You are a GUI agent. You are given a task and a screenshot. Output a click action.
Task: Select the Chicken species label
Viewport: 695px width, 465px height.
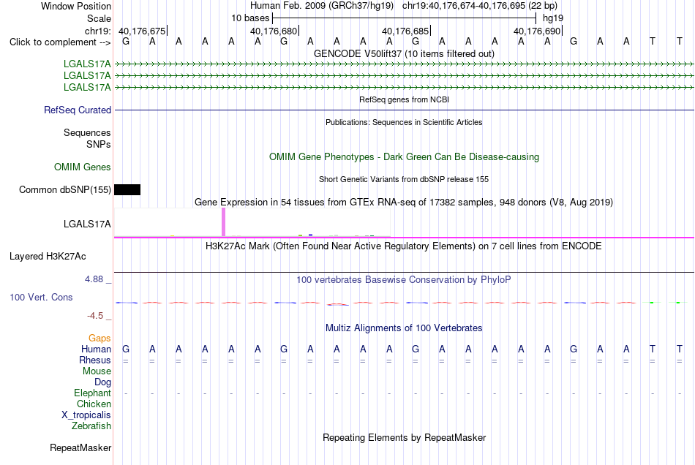(94, 404)
